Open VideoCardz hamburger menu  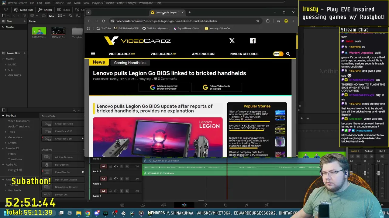pos(93,54)
